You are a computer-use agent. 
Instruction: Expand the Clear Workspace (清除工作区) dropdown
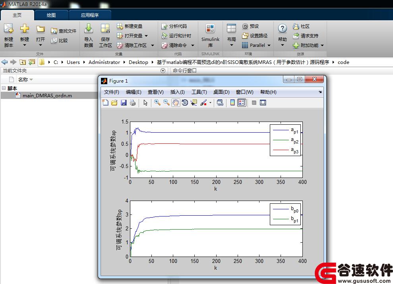(152, 45)
